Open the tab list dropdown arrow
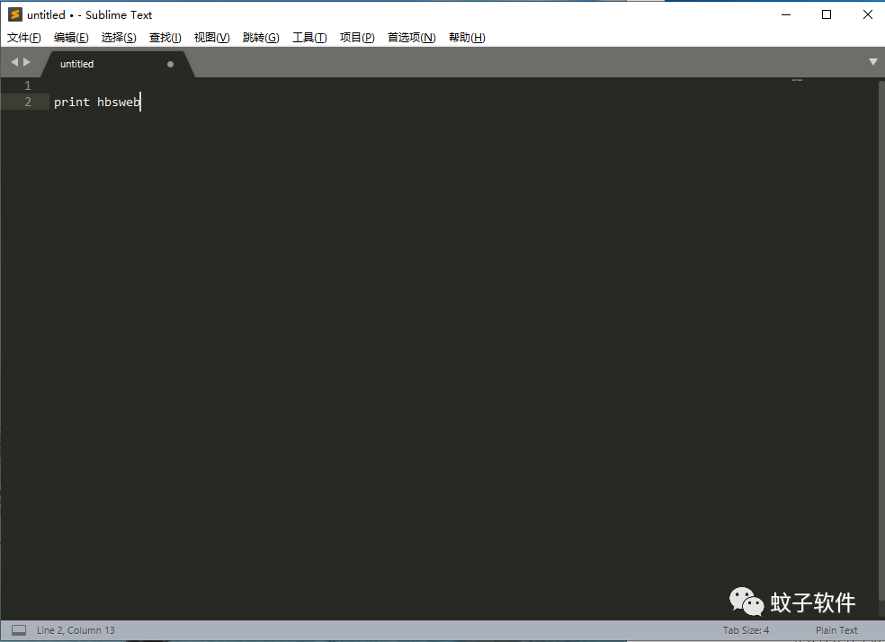Screen dimensions: 885x642 coord(873,62)
